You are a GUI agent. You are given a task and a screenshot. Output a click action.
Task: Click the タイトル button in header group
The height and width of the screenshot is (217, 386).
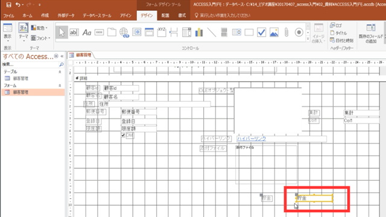coord(338,33)
